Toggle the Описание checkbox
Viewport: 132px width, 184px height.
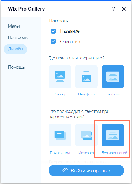coord(53,42)
